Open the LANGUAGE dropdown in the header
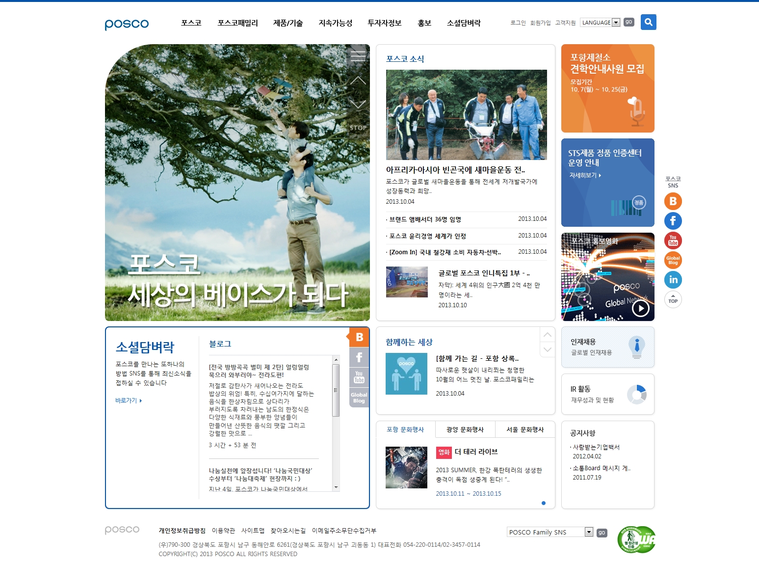This screenshot has height=562, width=759. [x=600, y=23]
